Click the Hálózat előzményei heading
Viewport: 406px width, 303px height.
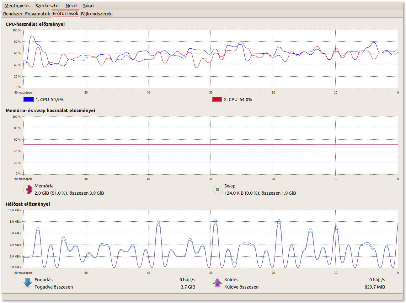coord(28,204)
